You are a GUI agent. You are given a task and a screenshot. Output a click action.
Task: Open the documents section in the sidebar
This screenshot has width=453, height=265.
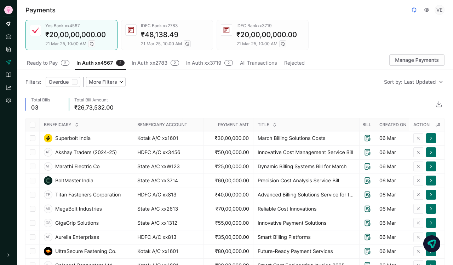pyautogui.click(x=8, y=49)
